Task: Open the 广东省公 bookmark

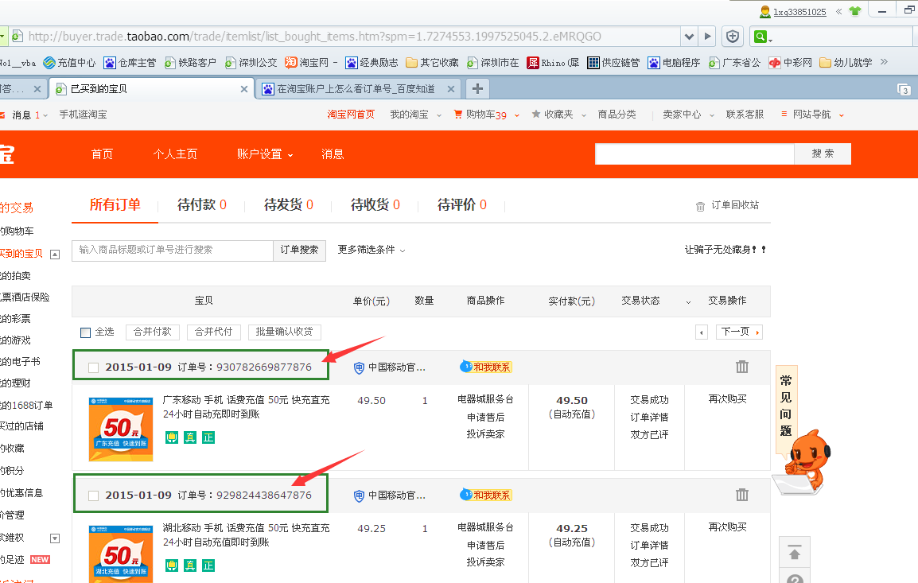Action: point(735,63)
